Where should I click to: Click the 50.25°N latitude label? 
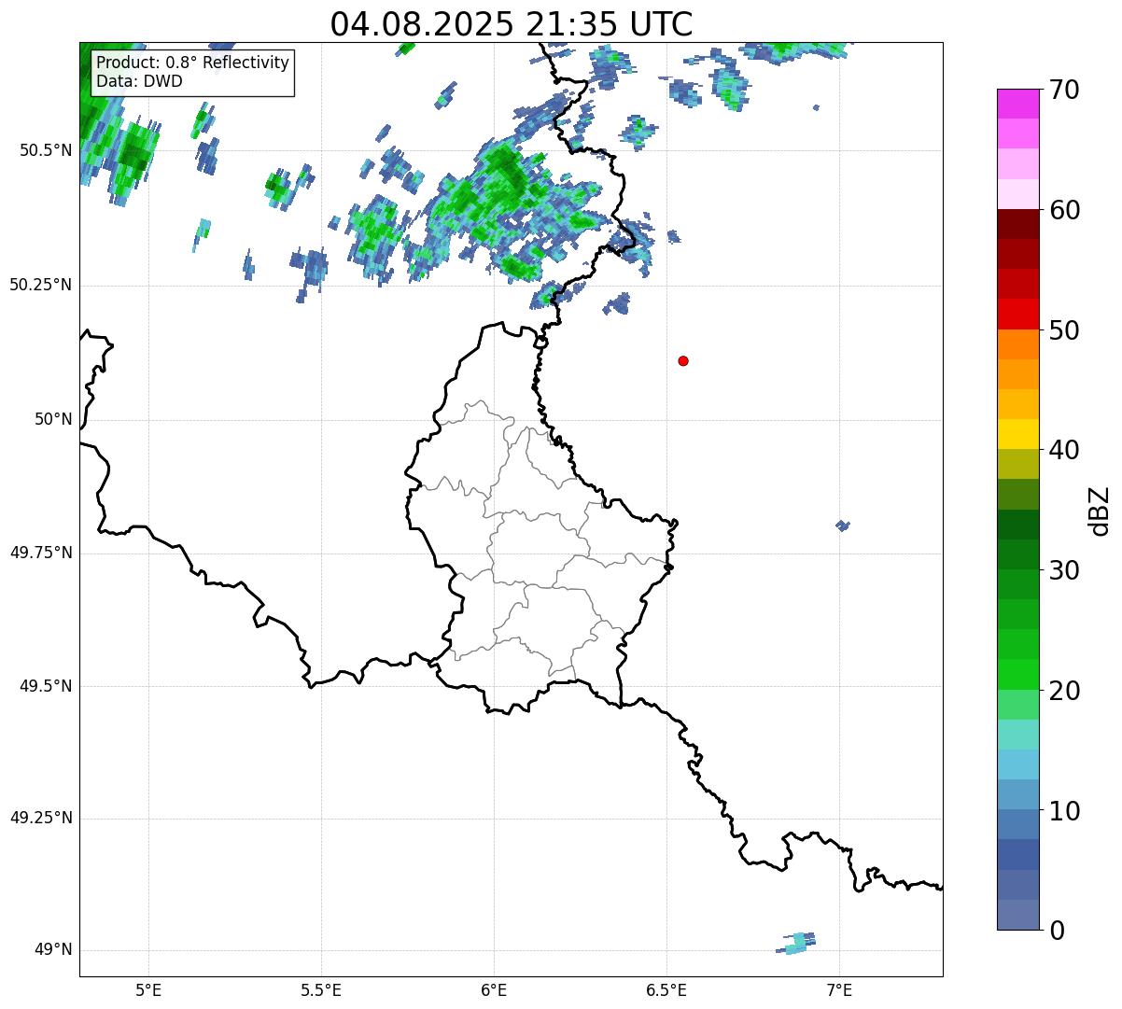click(40, 285)
